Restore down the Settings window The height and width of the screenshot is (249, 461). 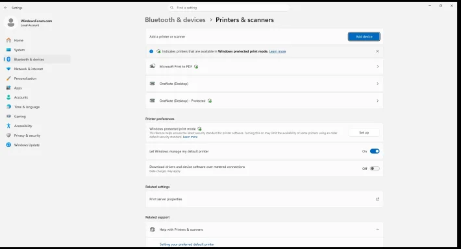coord(441,6)
